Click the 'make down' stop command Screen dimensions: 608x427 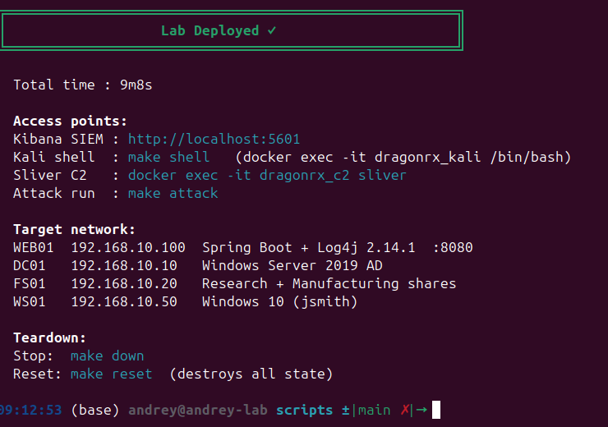point(107,356)
